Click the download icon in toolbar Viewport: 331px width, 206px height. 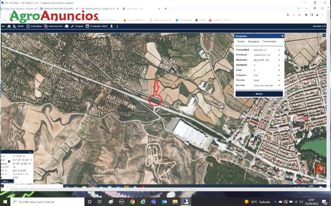(111, 26)
